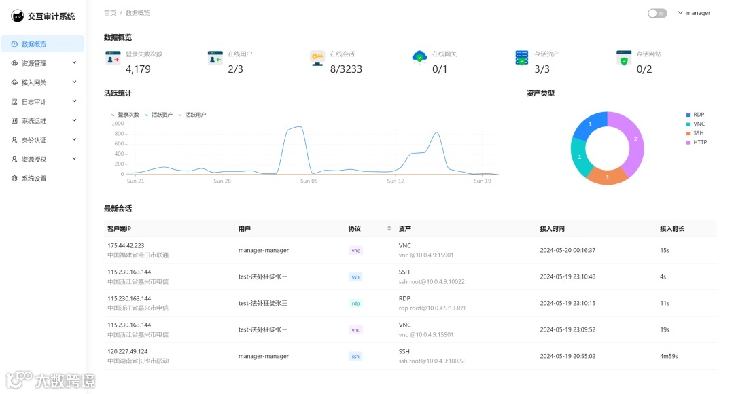Click ssh tag at 2024-05-19 20:55:02

pos(355,357)
